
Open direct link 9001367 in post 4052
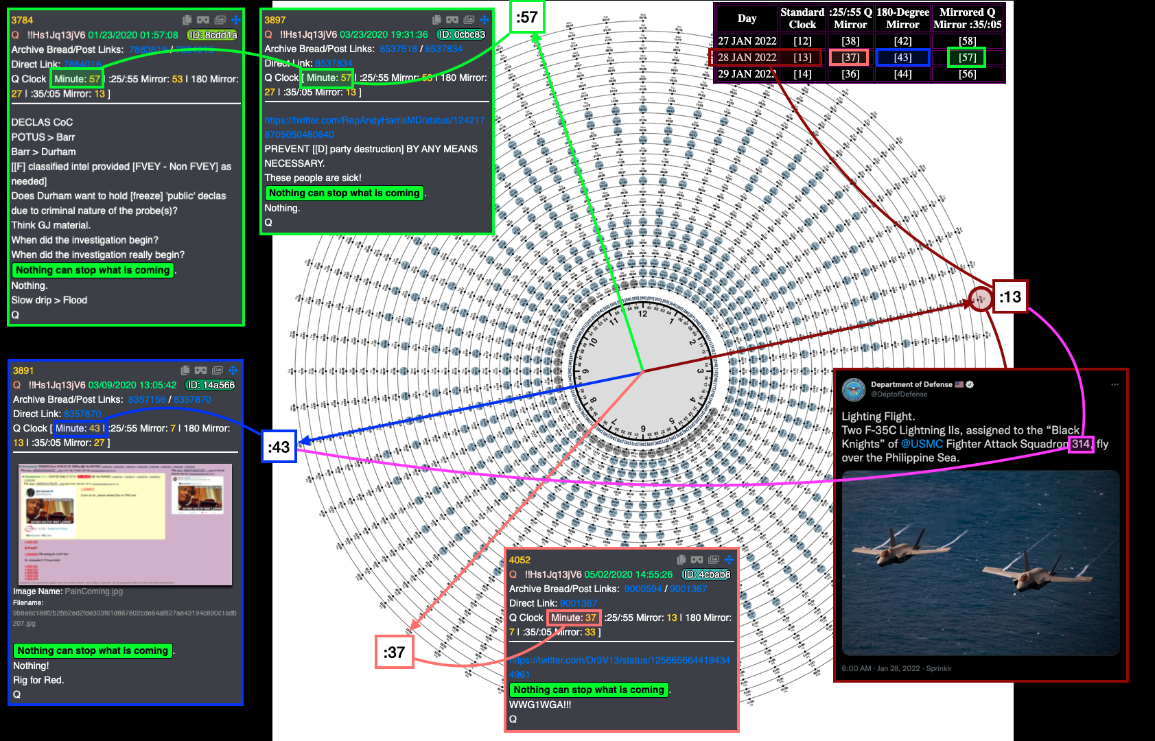[579, 603]
